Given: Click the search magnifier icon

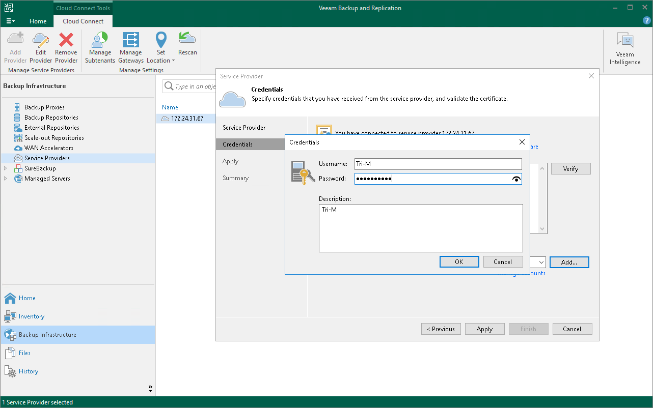Looking at the screenshot, I should 169,86.
